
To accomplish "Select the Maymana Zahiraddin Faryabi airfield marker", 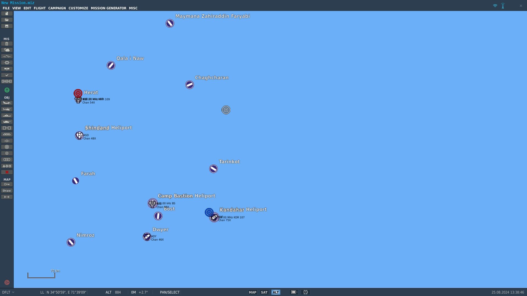I will 170,23.
